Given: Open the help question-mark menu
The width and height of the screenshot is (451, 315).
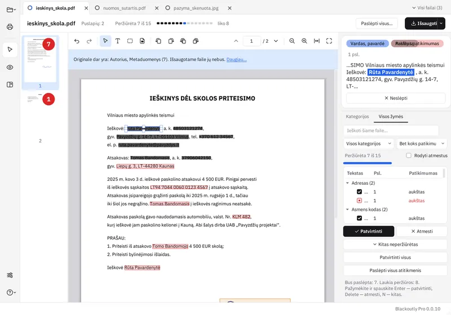Looking at the screenshot, I should (x=11, y=292).
